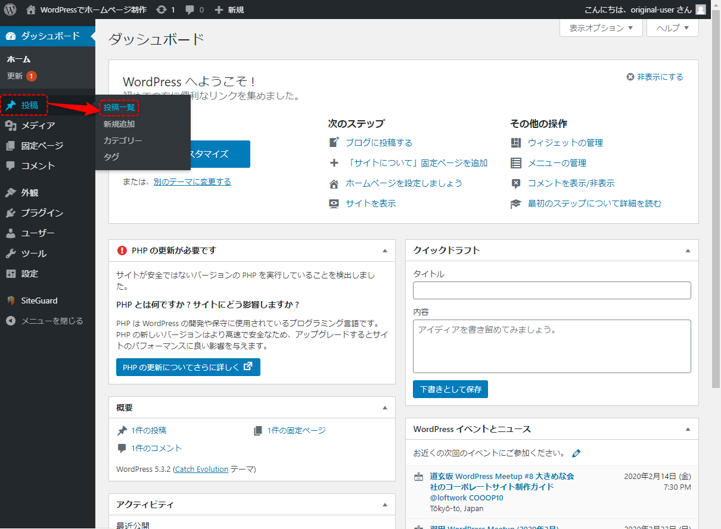Click the 内容 textarea in quick draft

552,346
